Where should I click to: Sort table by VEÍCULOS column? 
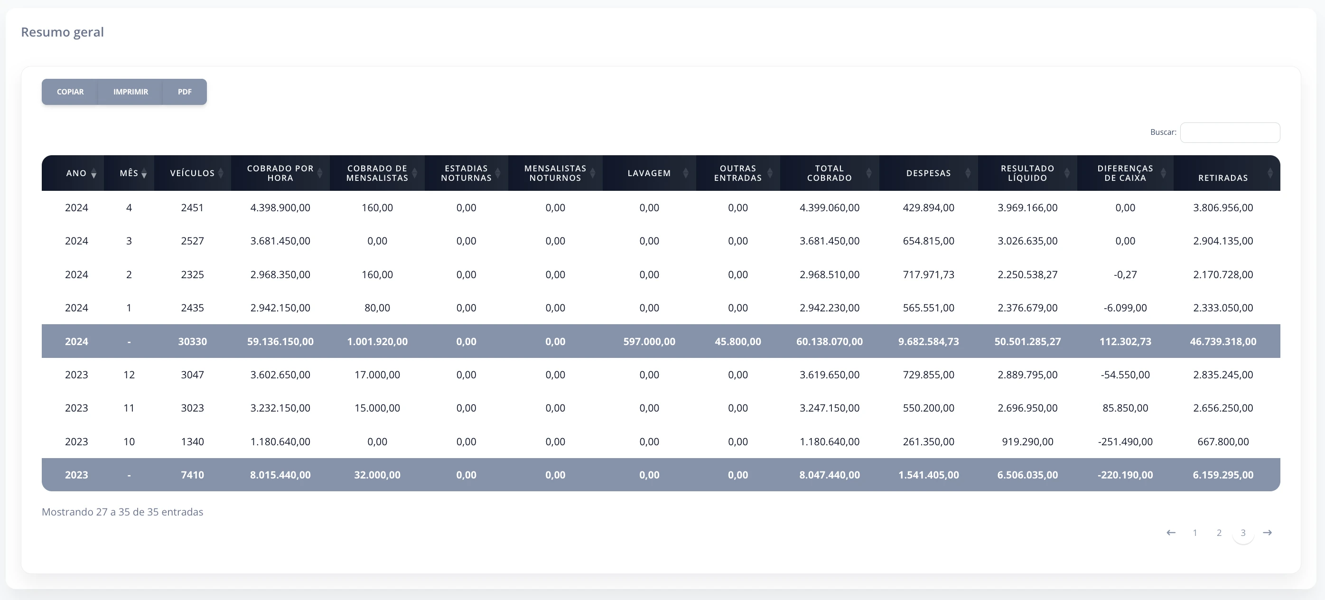click(192, 173)
